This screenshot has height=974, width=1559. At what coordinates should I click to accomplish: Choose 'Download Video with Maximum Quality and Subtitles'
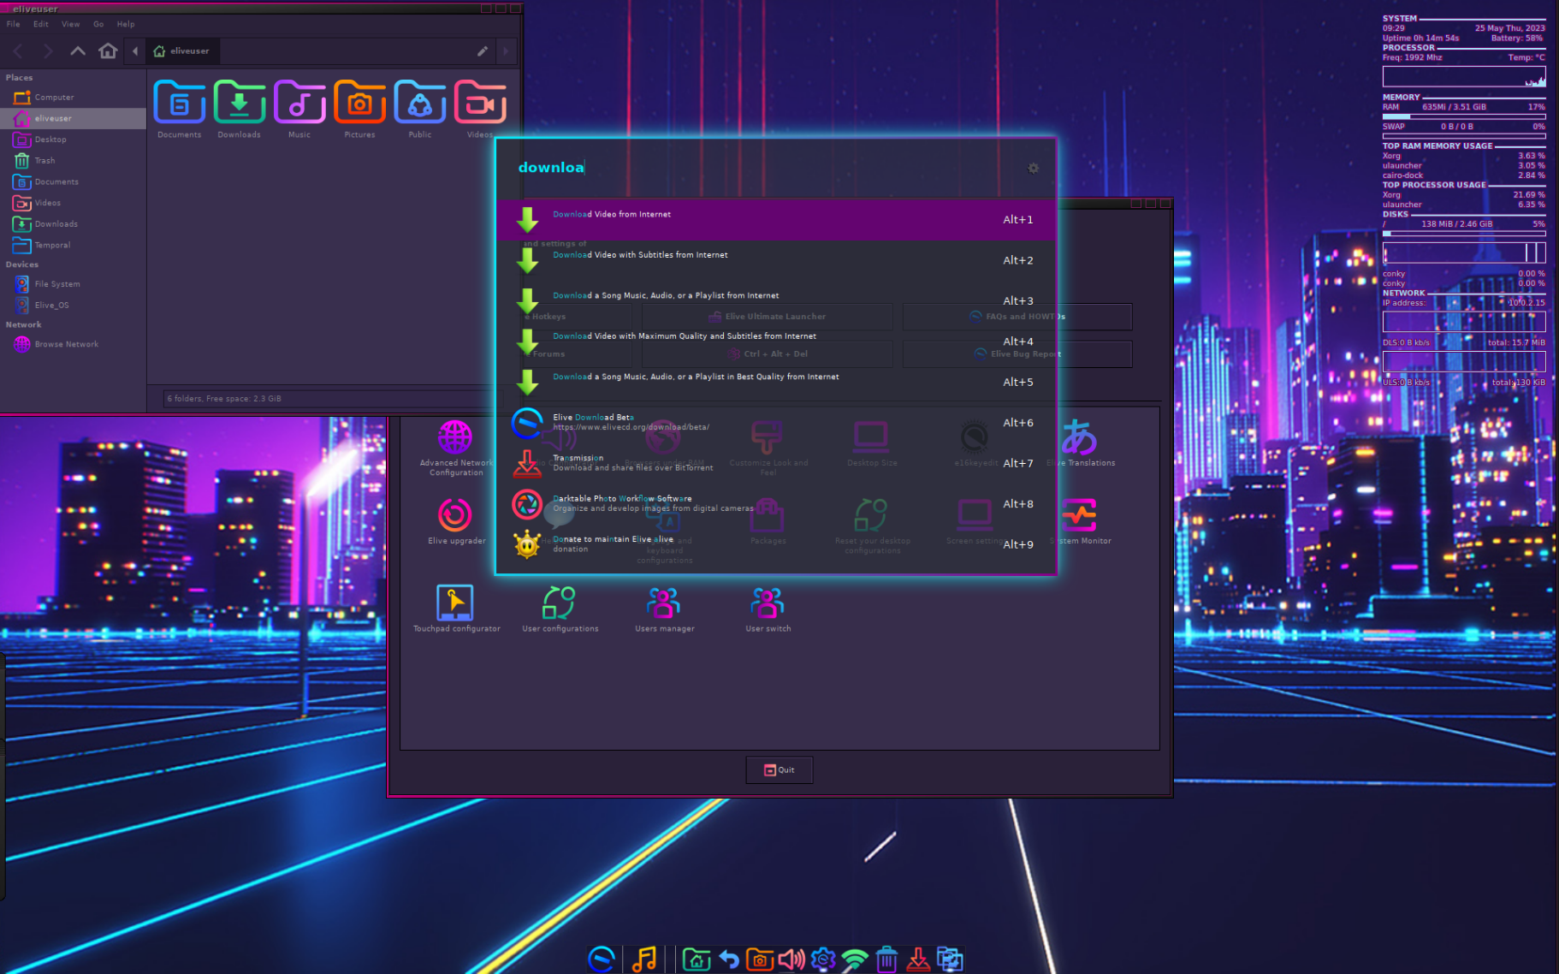pos(776,341)
